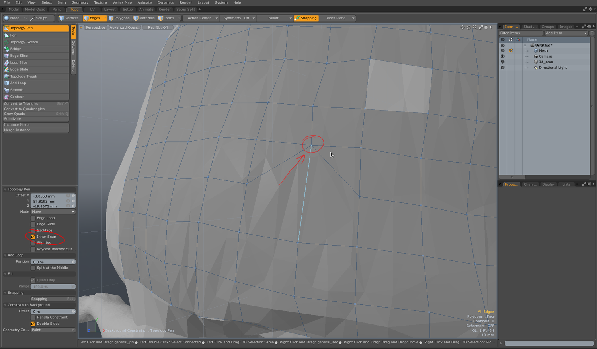Open the Geometry menu
This screenshot has height=349, width=597.
point(80,2)
